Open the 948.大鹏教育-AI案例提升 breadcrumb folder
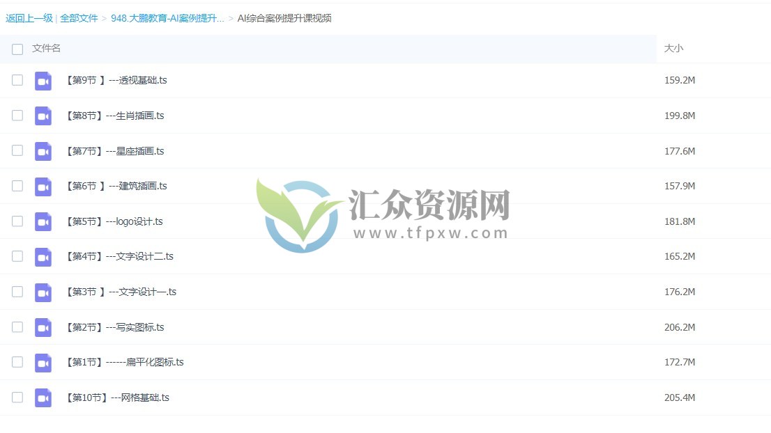Screen dimensions: 771x433 [167, 19]
